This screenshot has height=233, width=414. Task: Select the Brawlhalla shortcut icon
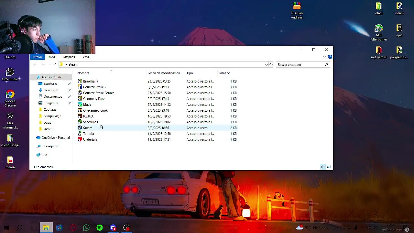tap(80, 81)
